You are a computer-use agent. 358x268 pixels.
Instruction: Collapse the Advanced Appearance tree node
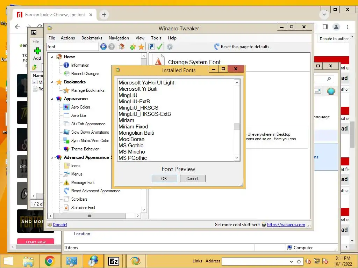pyautogui.click(x=52, y=157)
